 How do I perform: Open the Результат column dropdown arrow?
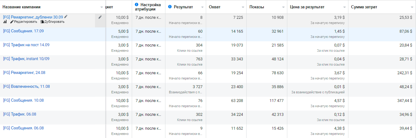click(202, 7)
